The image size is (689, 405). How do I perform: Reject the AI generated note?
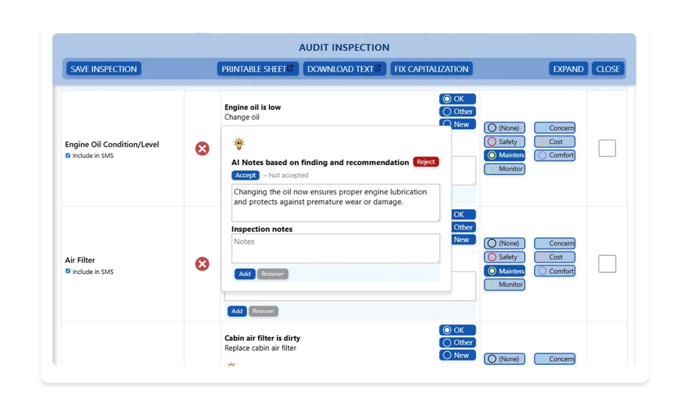(426, 162)
